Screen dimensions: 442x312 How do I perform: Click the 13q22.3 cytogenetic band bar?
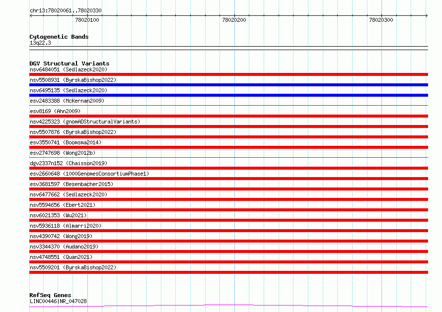(x=228, y=48)
